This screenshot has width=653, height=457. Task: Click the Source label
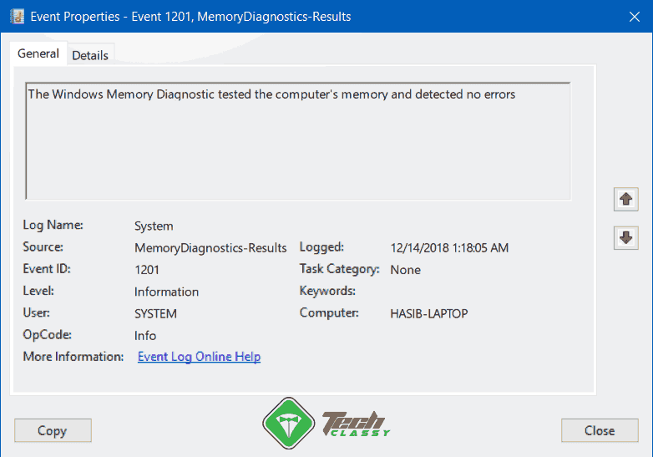[x=43, y=247]
